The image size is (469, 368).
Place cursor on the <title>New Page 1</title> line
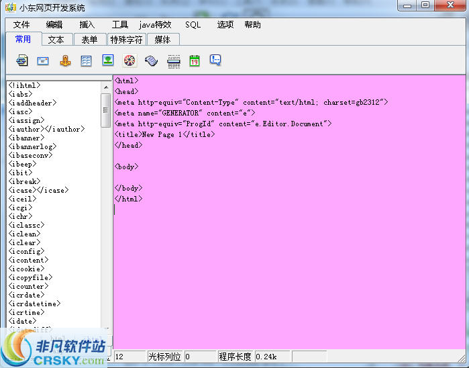(x=164, y=134)
